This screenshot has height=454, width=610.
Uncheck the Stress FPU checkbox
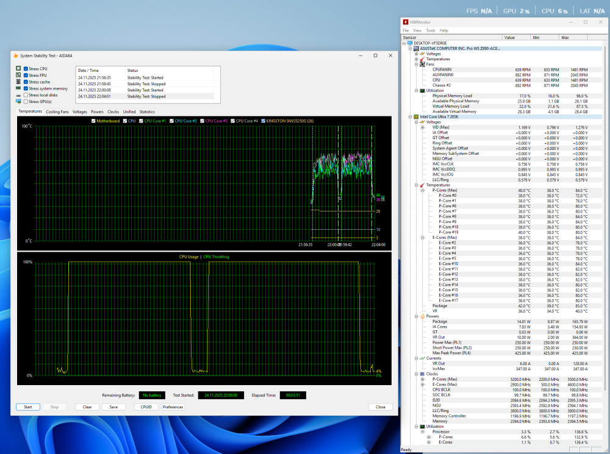26,76
